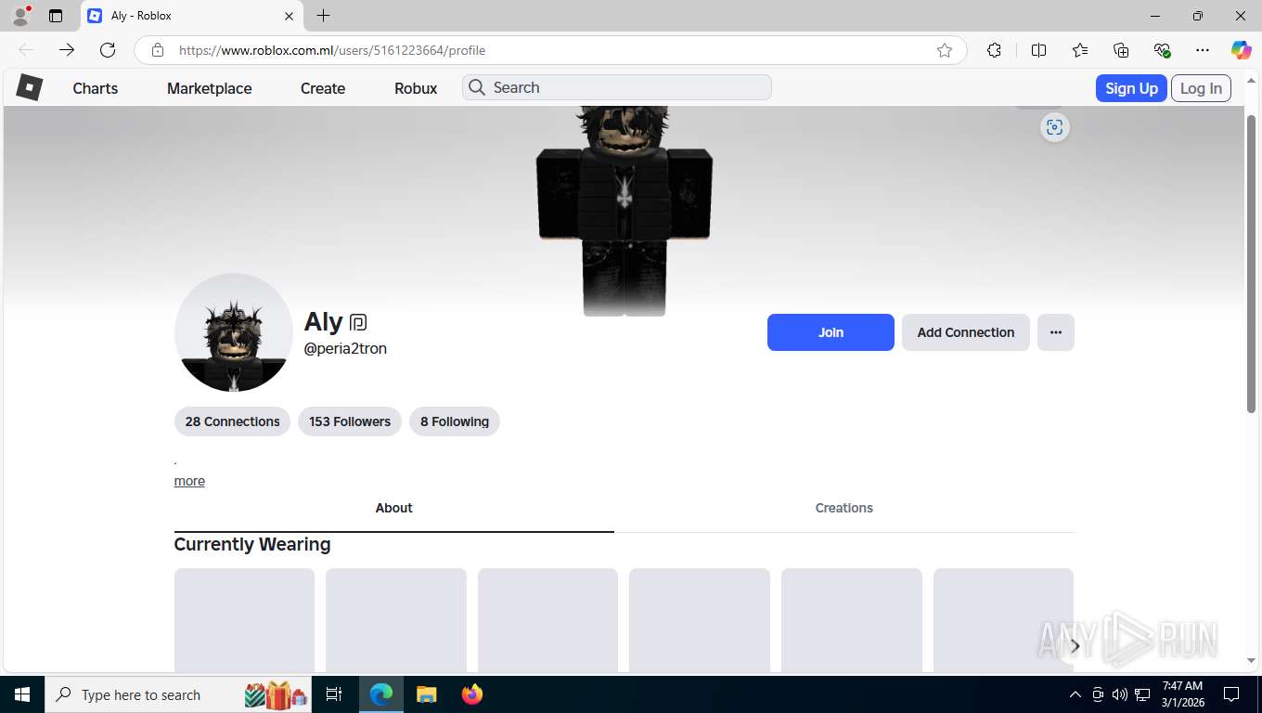
Task: Open Windows Start menu
Action: (x=22, y=694)
